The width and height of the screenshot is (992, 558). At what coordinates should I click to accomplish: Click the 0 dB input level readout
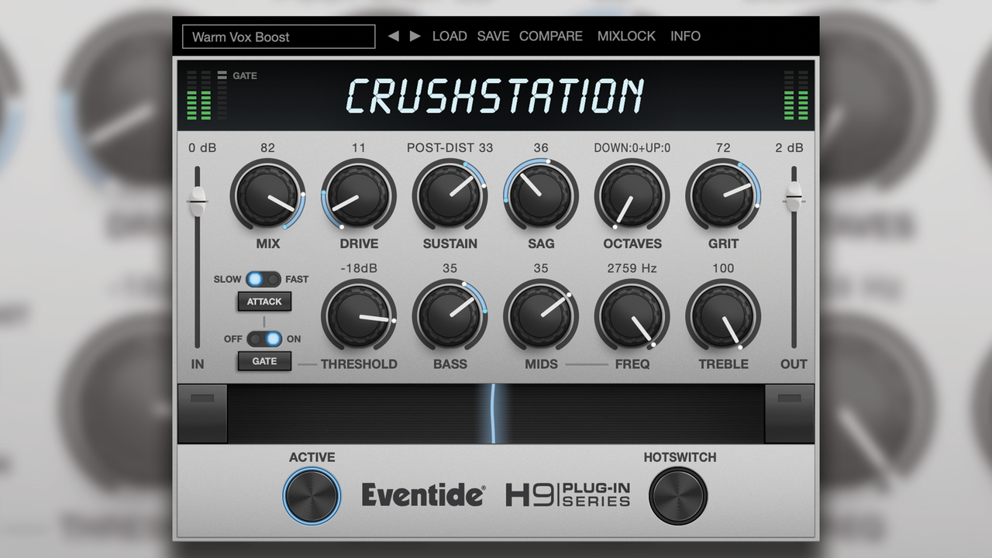click(201, 148)
